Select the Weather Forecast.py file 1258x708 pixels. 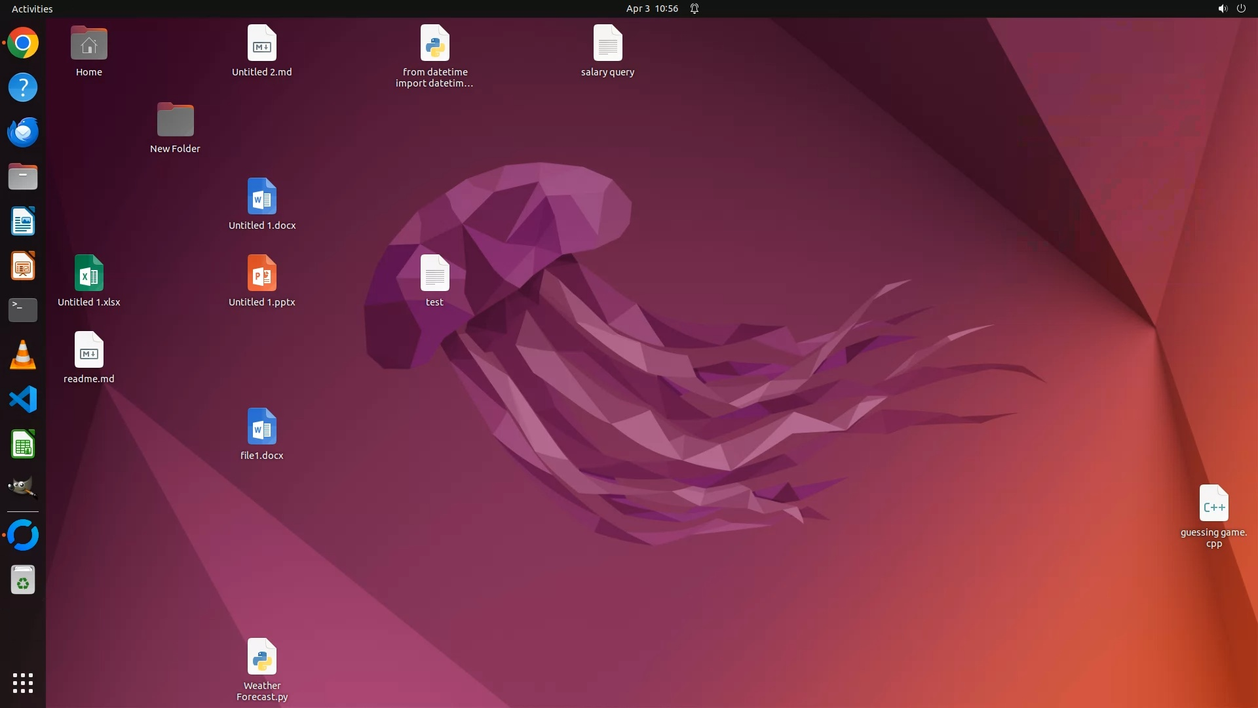(x=262, y=657)
